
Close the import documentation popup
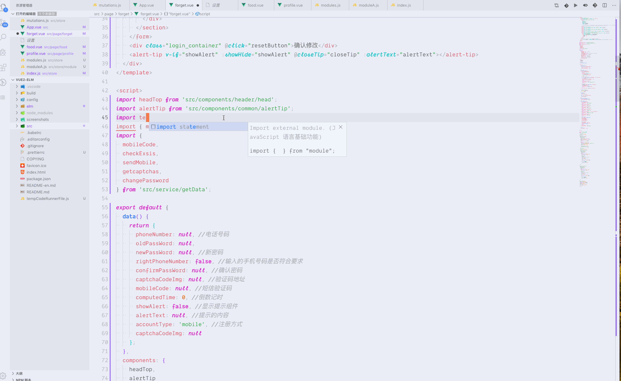tap(340, 127)
